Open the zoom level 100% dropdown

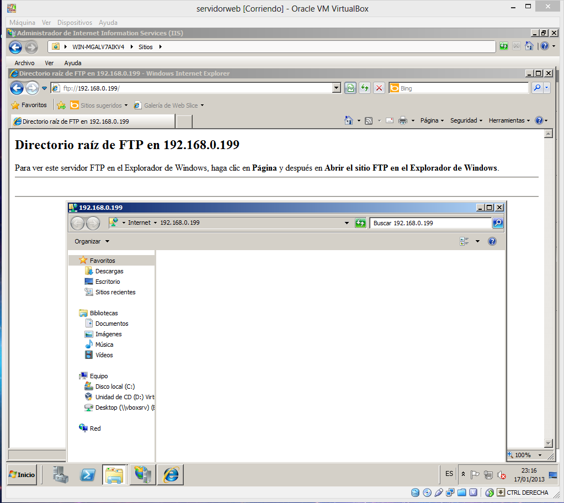point(540,455)
